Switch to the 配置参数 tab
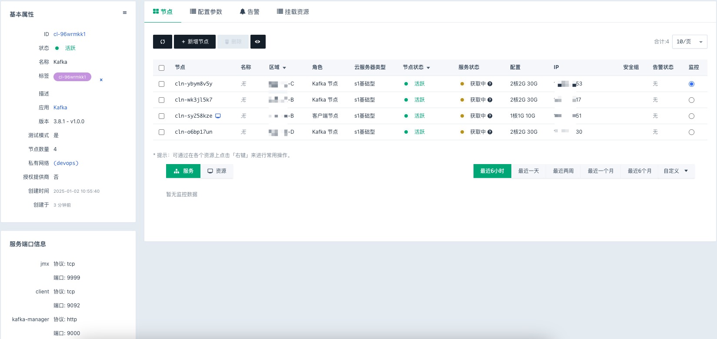 (x=206, y=12)
